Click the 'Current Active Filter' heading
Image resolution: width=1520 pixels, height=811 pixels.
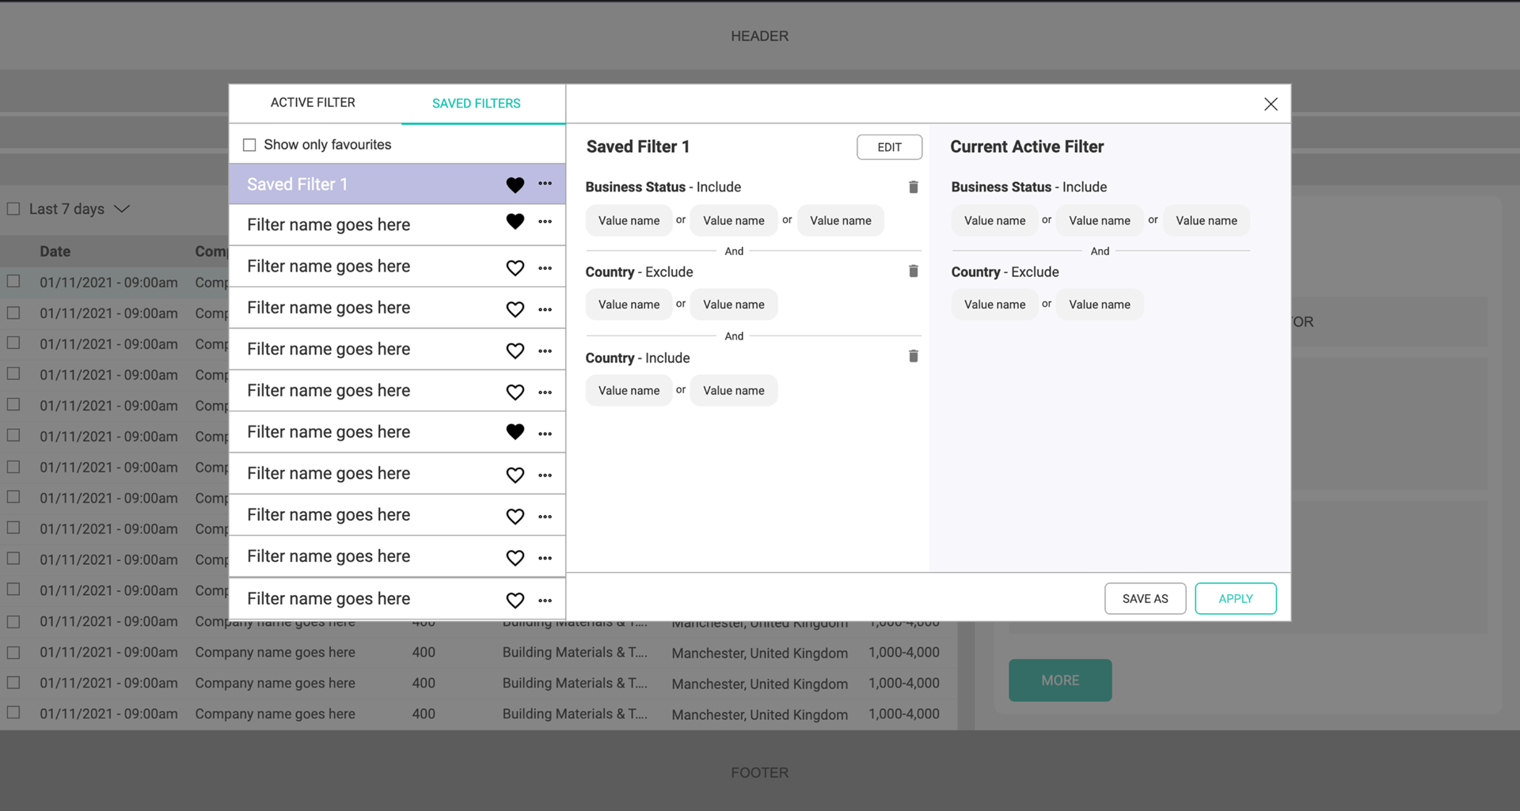click(x=1027, y=147)
